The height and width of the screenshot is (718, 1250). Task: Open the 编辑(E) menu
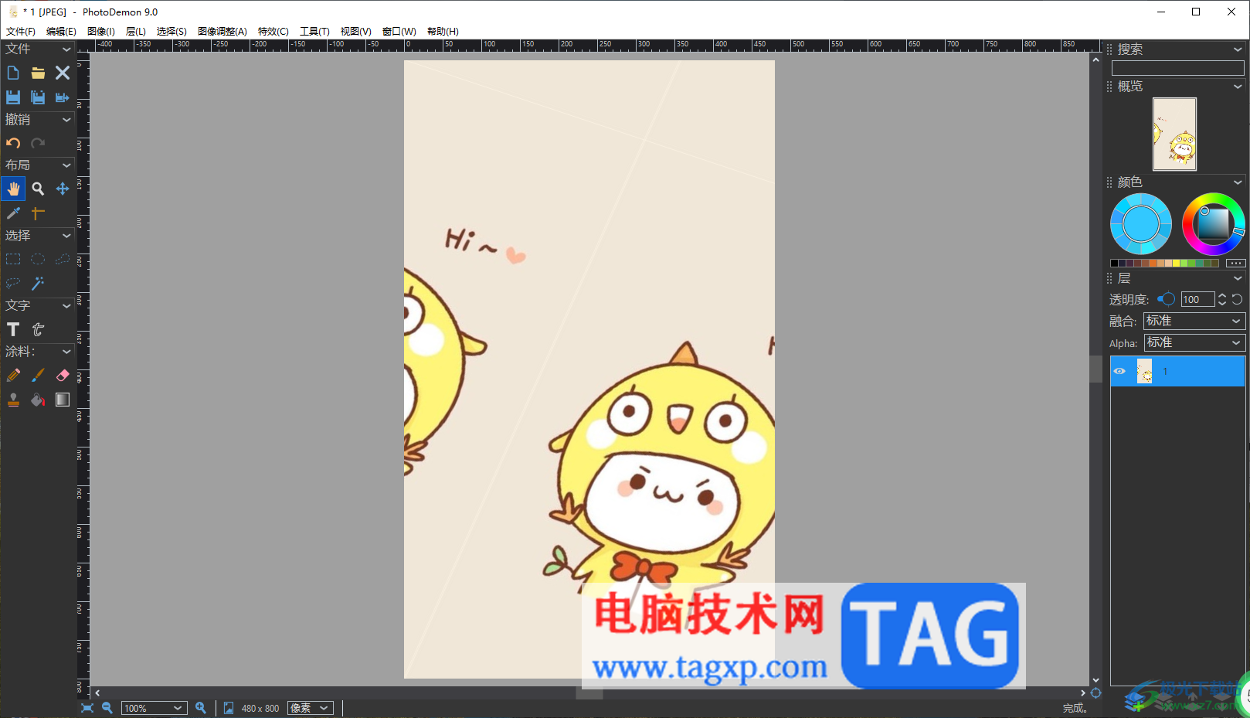[61, 32]
